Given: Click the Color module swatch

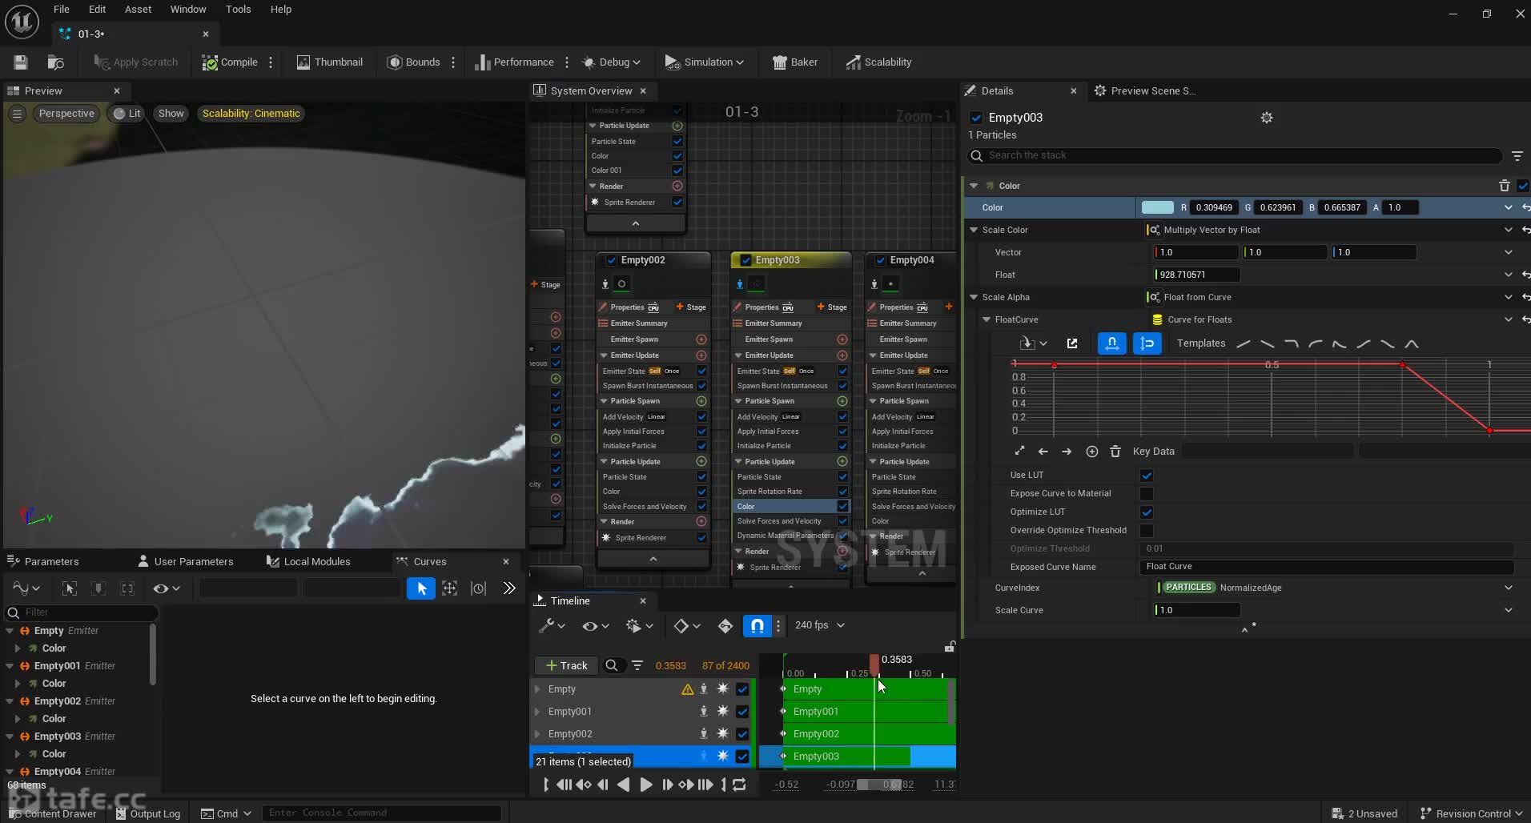Looking at the screenshot, I should click(1157, 207).
